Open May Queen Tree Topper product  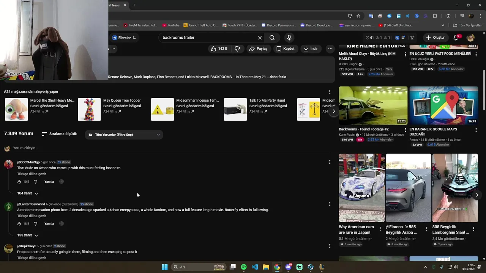[x=109, y=109]
